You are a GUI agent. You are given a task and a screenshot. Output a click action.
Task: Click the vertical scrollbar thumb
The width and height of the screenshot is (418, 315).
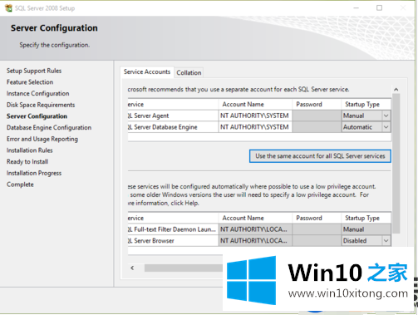(x=396, y=164)
